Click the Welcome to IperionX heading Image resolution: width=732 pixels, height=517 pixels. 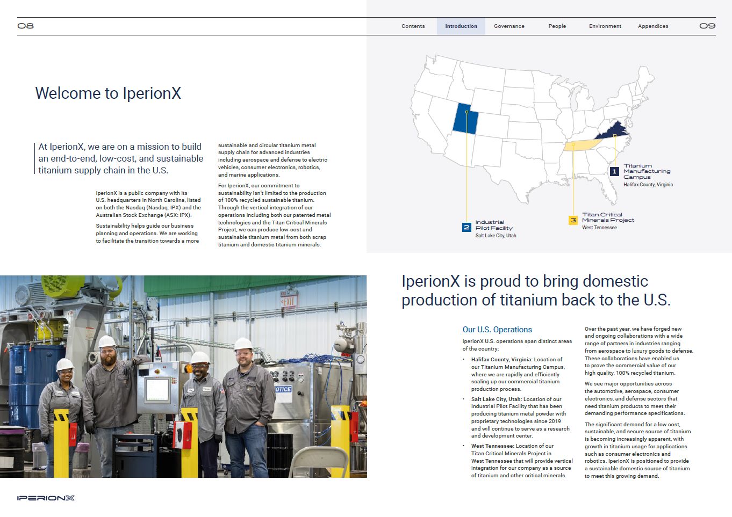(108, 93)
